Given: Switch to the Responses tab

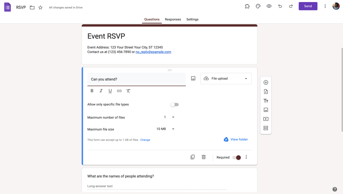Looking at the screenshot, I should (173, 20).
